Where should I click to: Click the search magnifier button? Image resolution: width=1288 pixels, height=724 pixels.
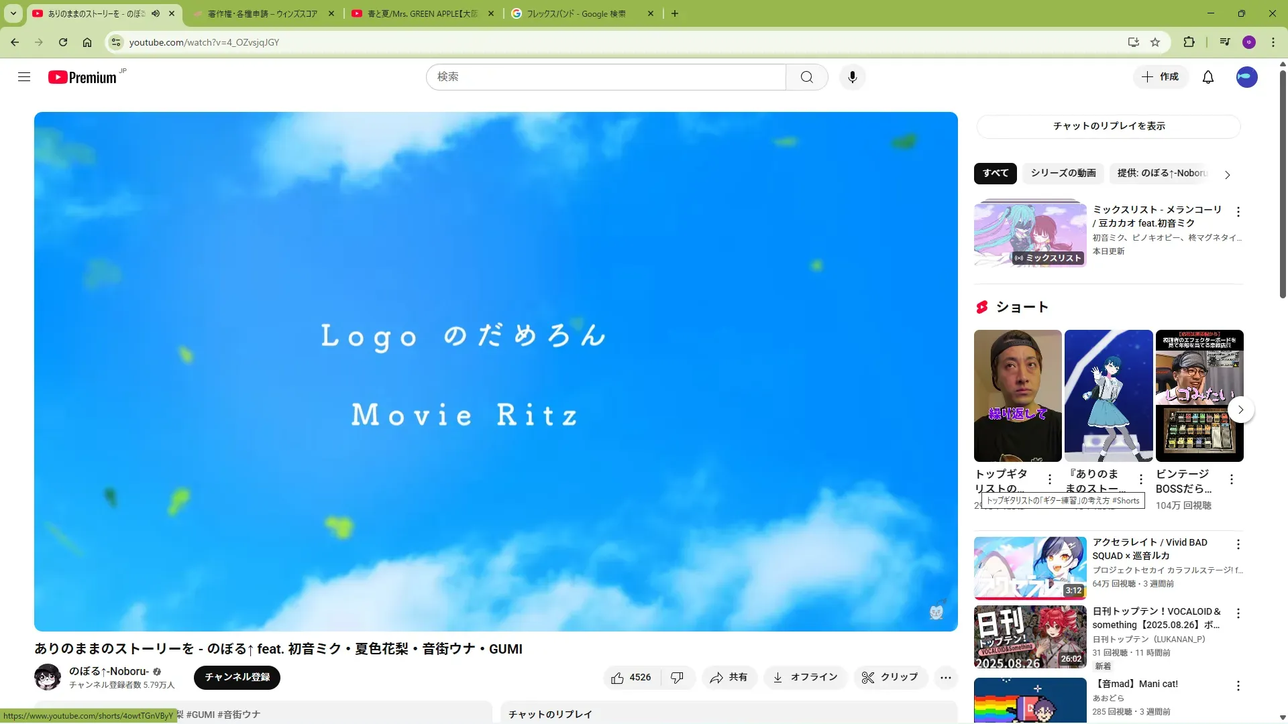pyautogui.click(x=806, y=77)
